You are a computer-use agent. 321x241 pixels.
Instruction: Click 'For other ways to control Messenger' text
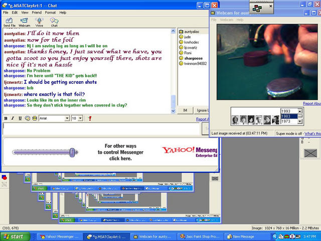[120, 152]
